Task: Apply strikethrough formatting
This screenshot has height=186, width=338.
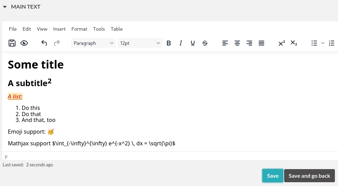Action: click(x=205, y=43)
